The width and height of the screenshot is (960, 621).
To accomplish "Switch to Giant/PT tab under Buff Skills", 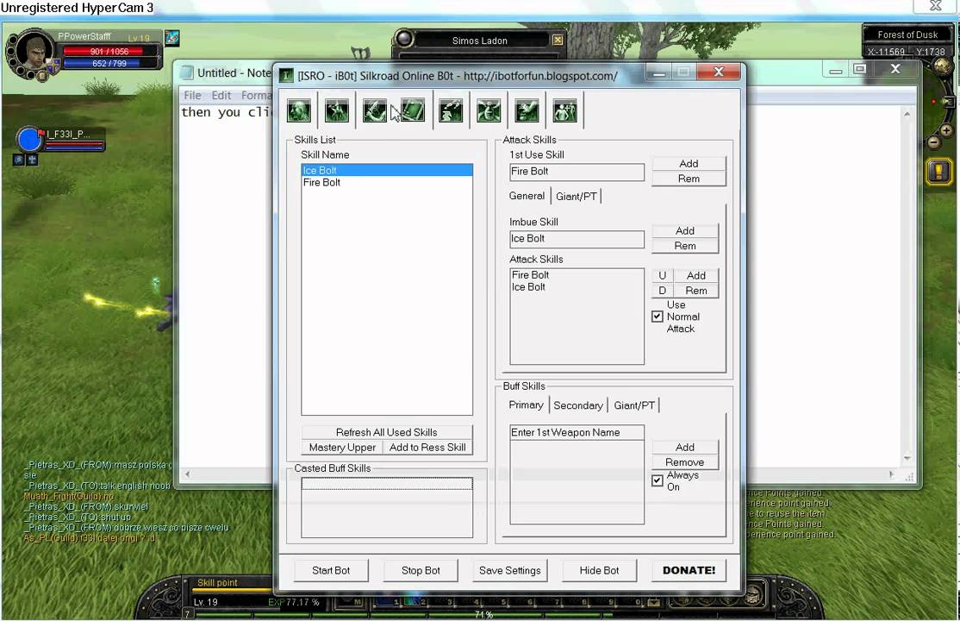I will point(634,405).
